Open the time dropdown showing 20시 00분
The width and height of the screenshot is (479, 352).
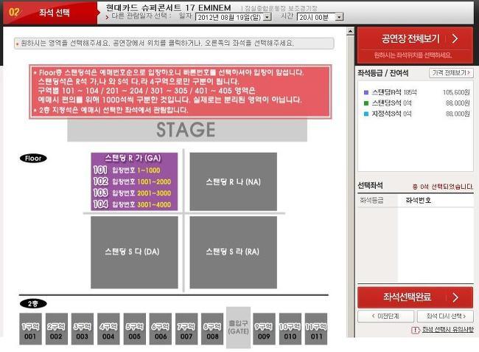tap(320, 17)
